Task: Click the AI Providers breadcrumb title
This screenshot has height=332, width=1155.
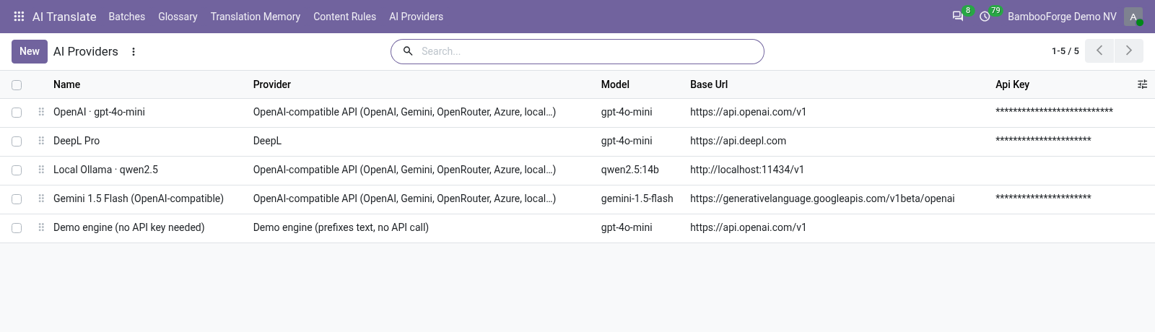Action: [86, 51]
